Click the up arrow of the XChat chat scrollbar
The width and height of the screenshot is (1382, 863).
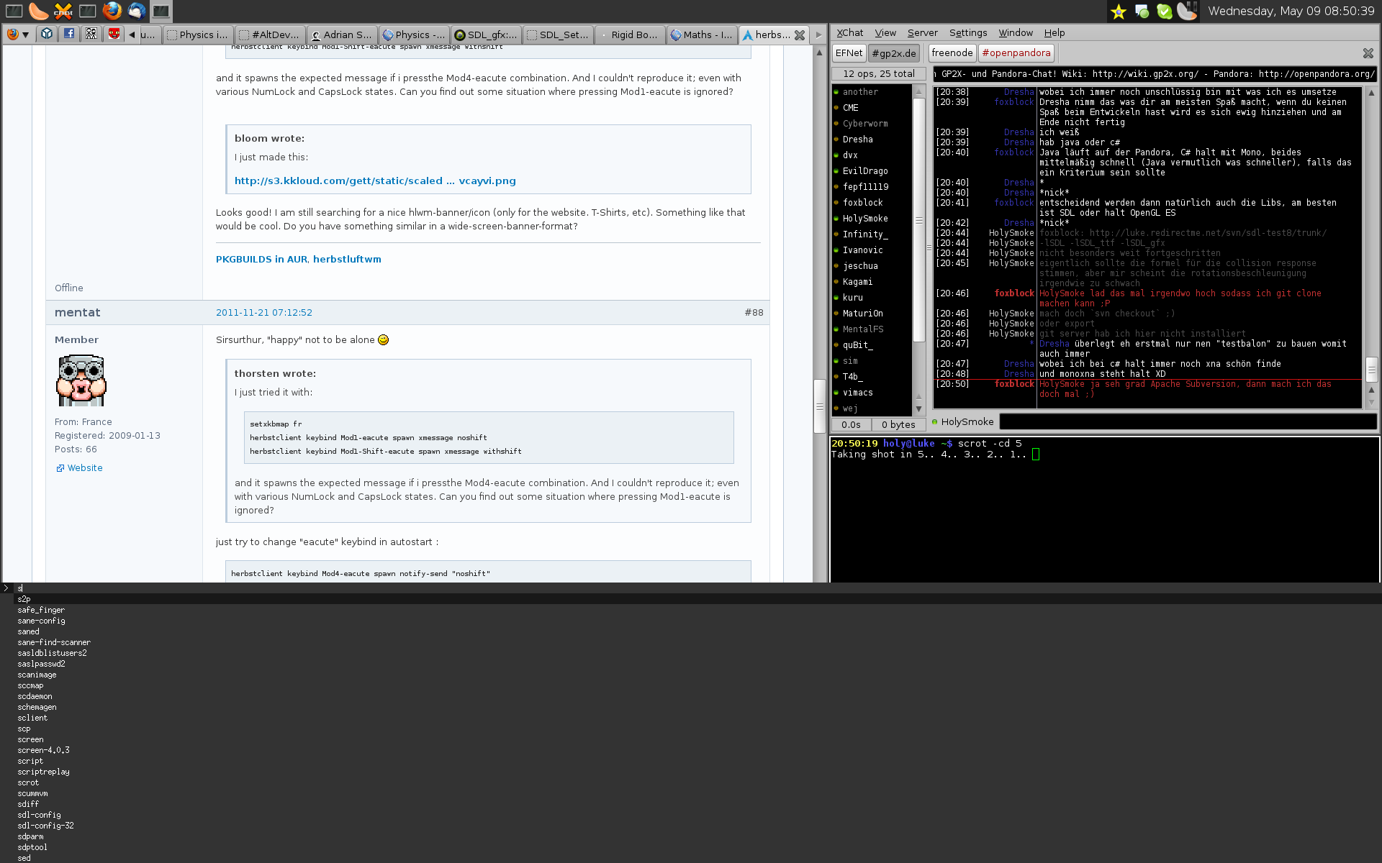click(1371, 93)
